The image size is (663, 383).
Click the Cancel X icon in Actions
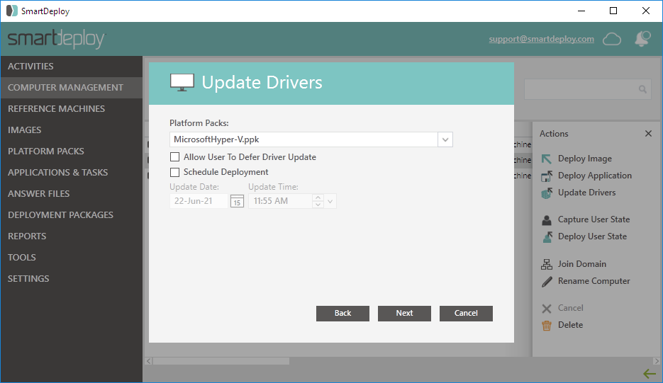(546, 309)
